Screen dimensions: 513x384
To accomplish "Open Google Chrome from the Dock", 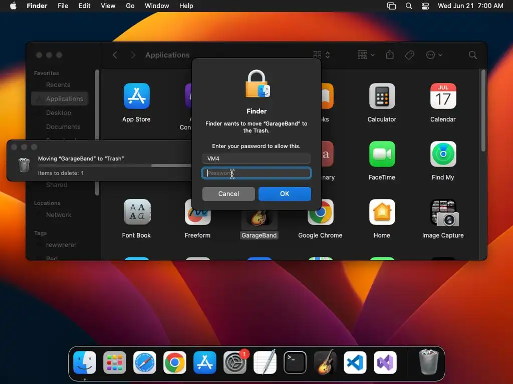I will point(175,362).
